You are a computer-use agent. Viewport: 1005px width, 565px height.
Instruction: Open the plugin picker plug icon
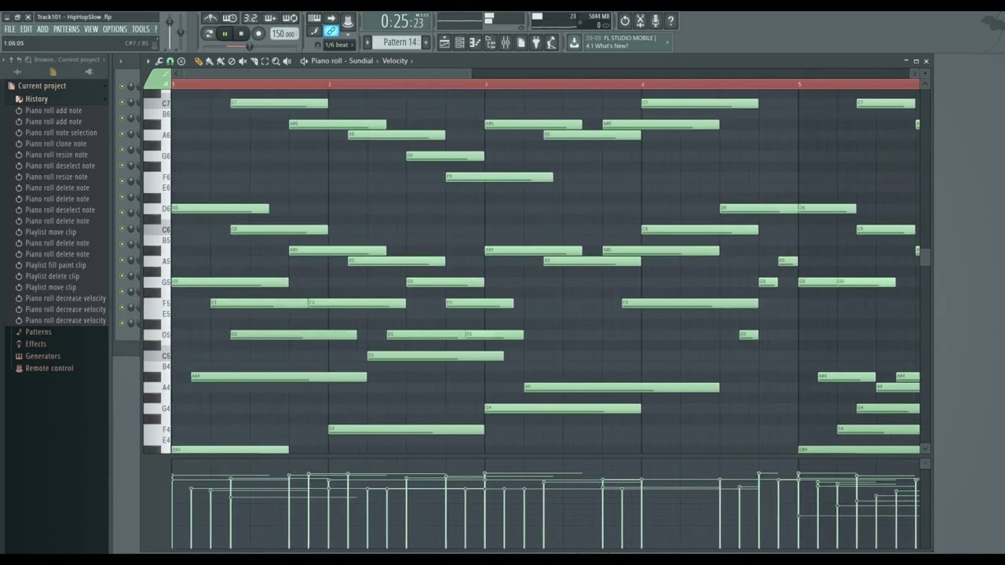pyautogui.click(x=536, y=42)
